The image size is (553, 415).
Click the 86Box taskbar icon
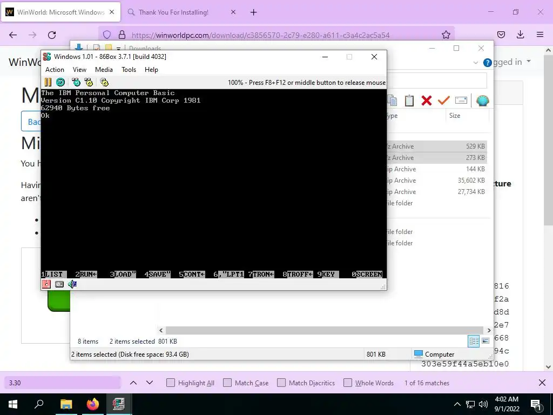click(x=118, y=404)
